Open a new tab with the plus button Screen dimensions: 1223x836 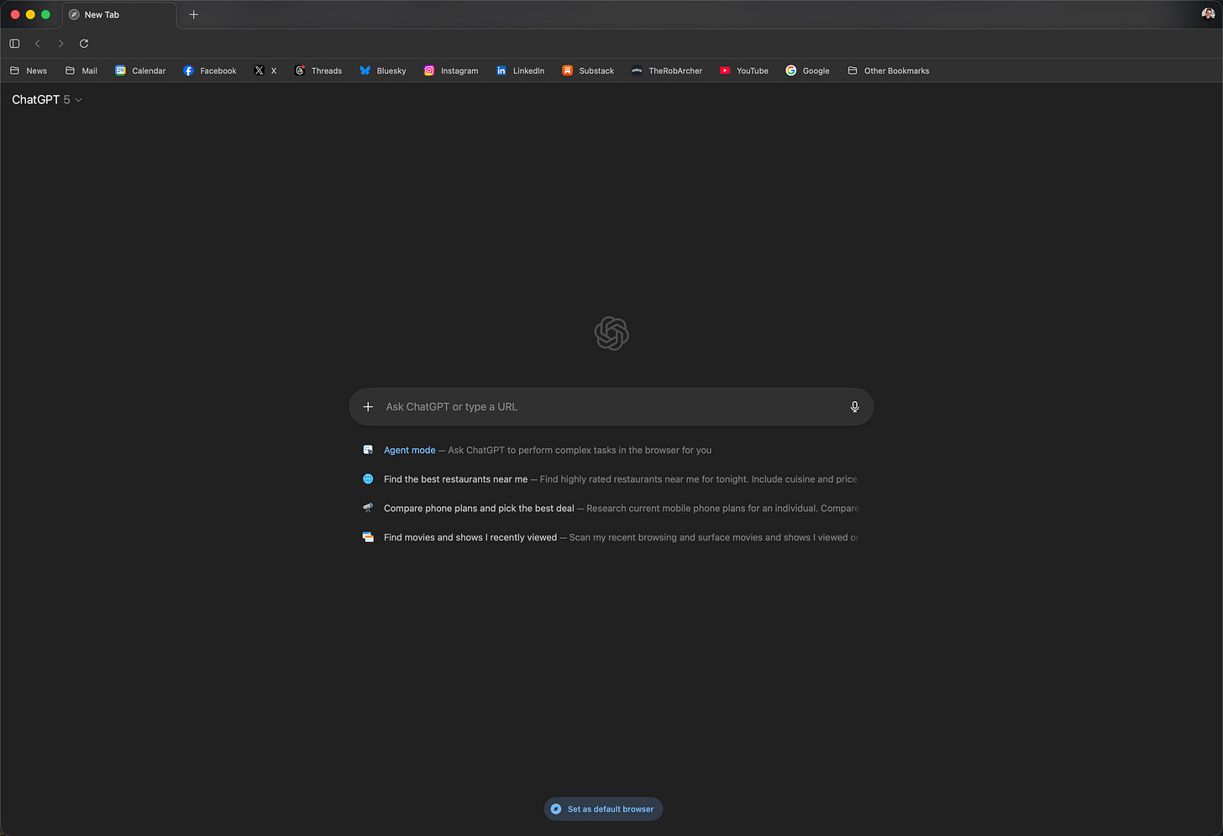click(x=194, y=14)
